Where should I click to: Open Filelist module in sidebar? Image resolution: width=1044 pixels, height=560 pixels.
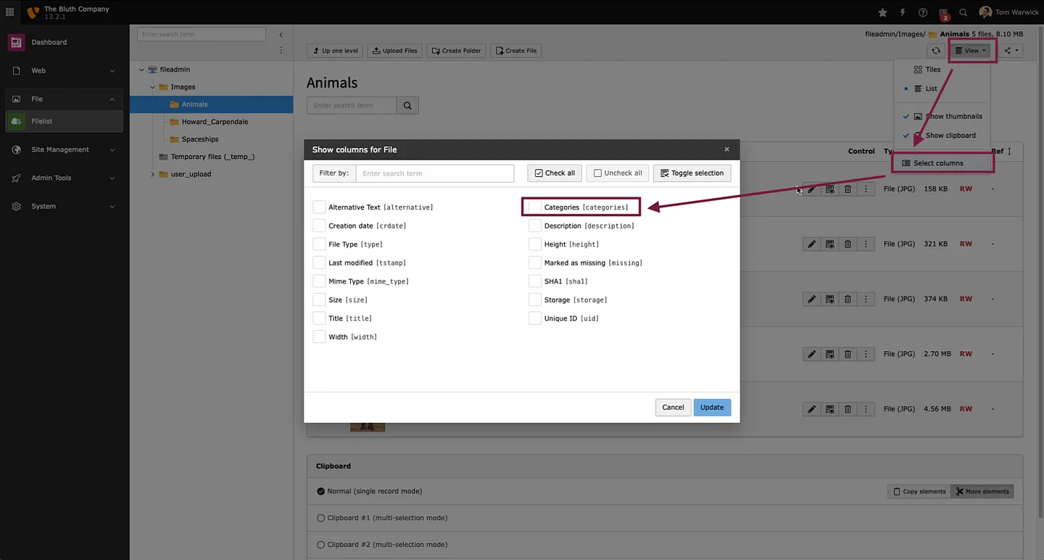(42, 121)
